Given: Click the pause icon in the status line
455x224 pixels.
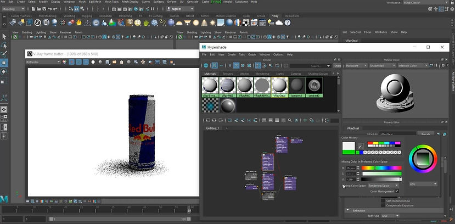Looking at the screenshot, I should click(153, 9).
